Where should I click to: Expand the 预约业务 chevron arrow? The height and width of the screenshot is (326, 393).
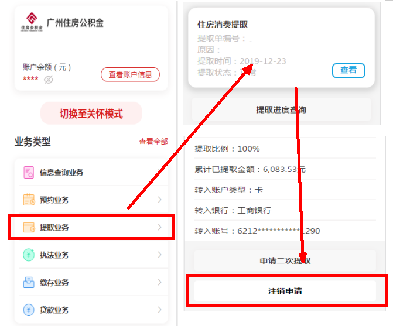[x=159, y=200]
